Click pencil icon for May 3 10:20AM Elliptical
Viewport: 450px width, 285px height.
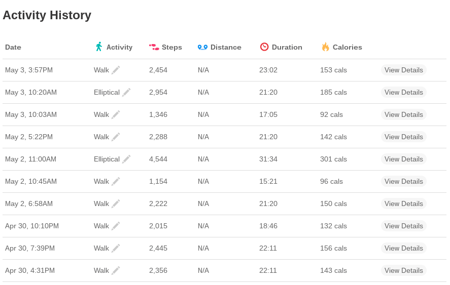(x=126, y=92)
